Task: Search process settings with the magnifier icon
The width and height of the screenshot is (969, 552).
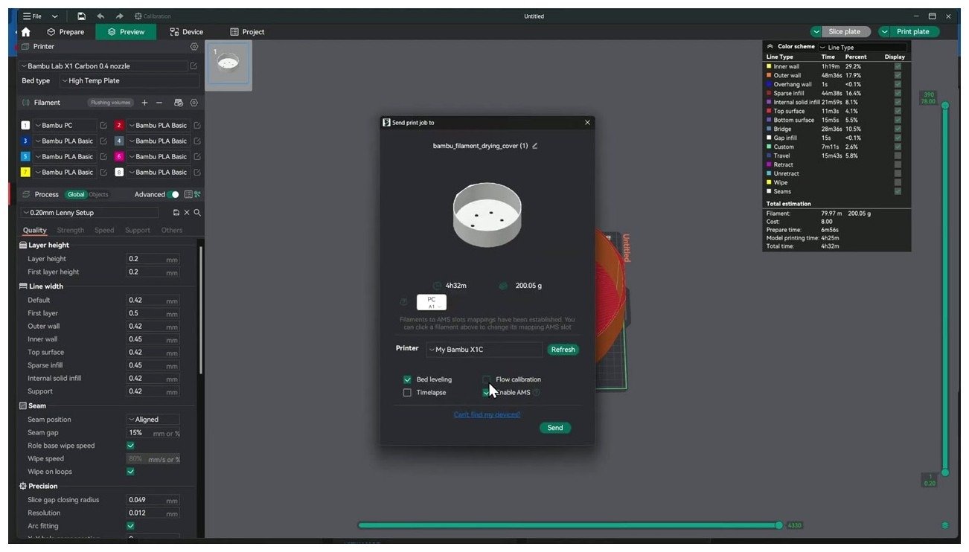Action: pyautogui.click(x=197, y=213)
